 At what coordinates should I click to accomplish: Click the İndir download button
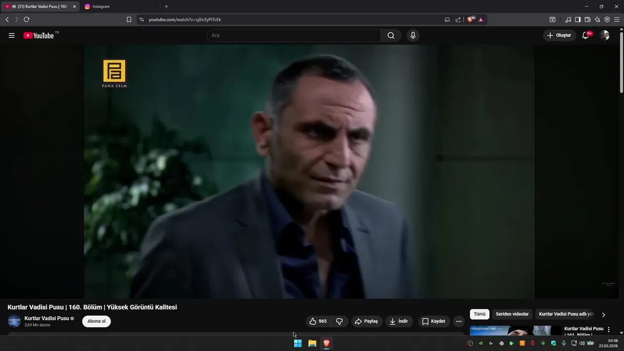(399, 321)
